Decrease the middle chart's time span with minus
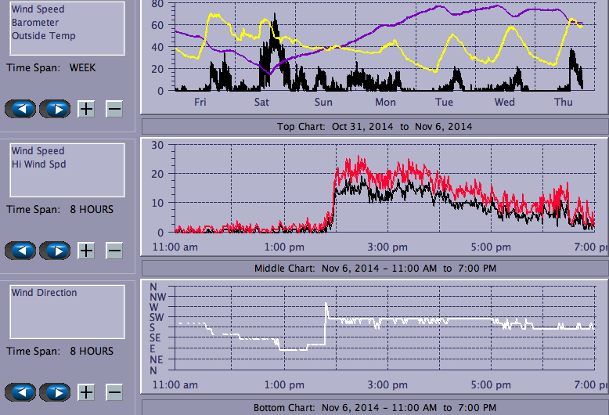609x415 pixels. pyautogui.click(x=114, y=251)
